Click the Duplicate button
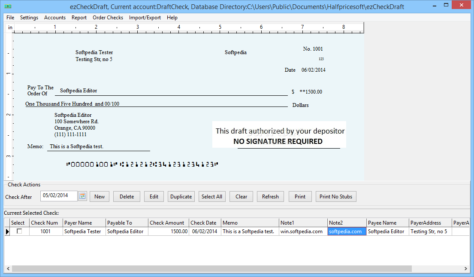474x277 pixels. tap(181, 196)
